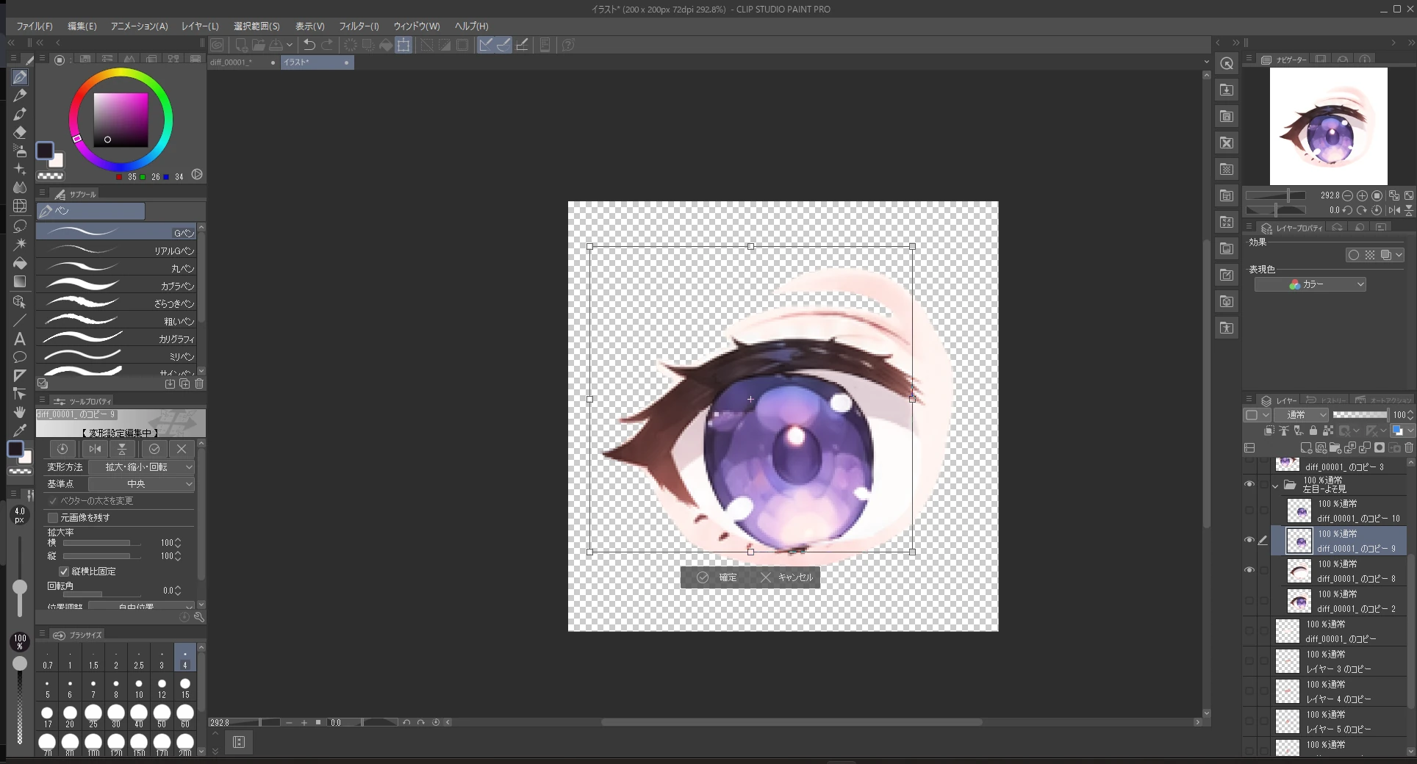
Task: Collapse the 左目-よそ見 layer folder
Action: [x=1276, y=486]
